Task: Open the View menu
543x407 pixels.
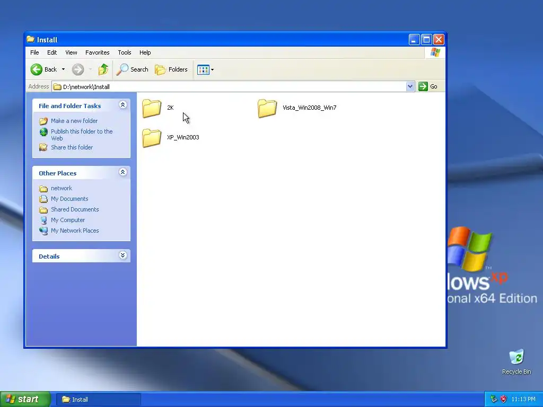Action: pos(71,52)
